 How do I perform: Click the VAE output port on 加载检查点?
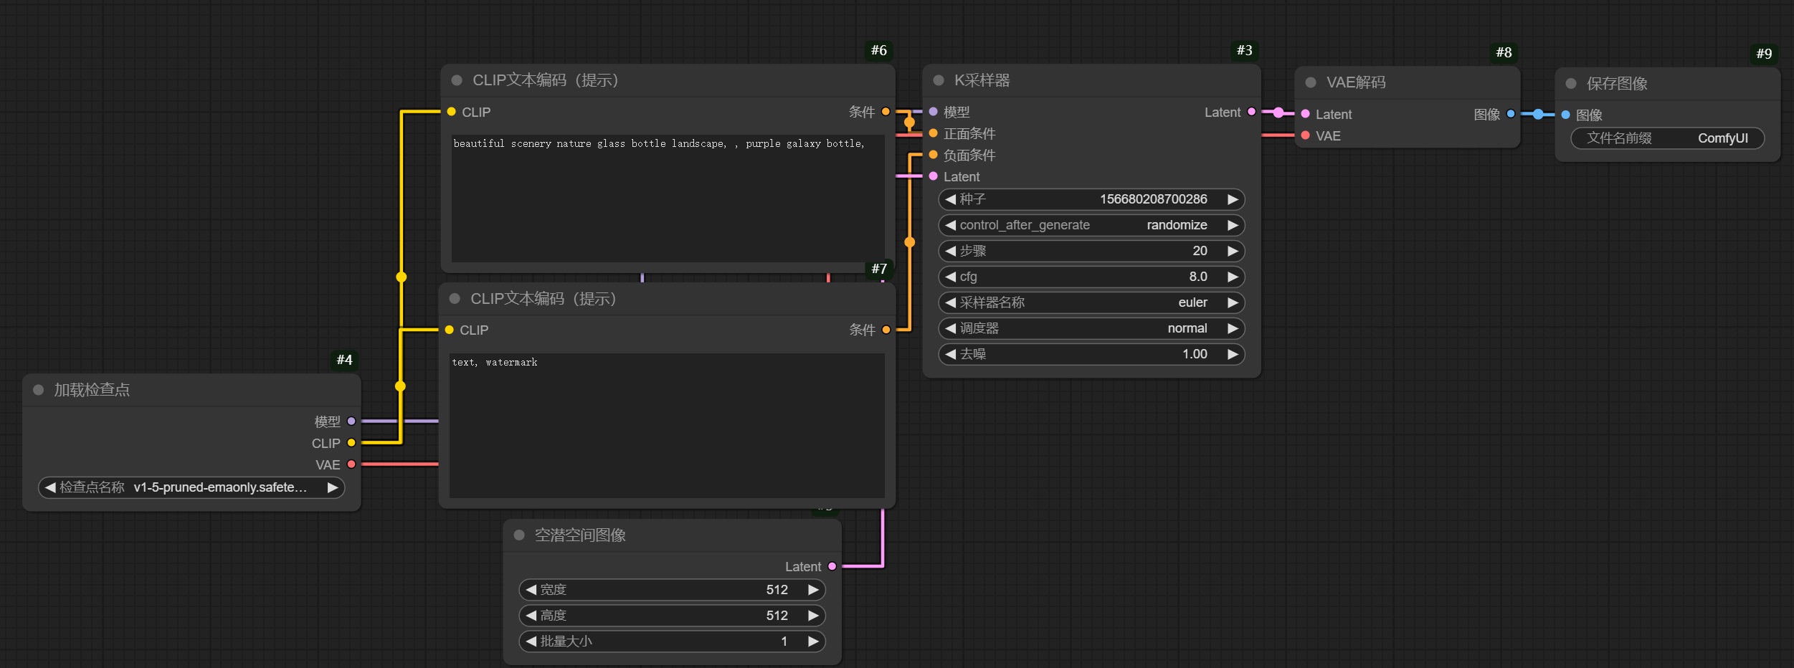[351, 464]
